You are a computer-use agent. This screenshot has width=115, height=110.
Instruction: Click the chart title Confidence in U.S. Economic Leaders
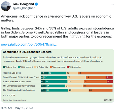[x=27, y=52]
